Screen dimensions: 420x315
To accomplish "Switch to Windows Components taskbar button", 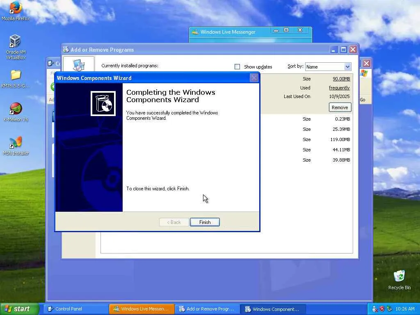I will [x=273, y=309].
